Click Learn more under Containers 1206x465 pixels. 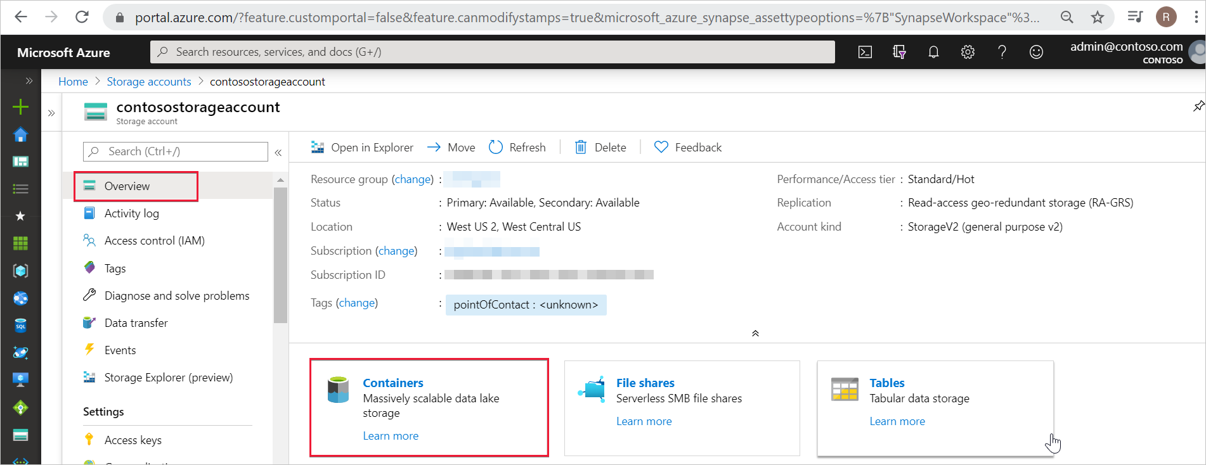[x=391, y=436]
